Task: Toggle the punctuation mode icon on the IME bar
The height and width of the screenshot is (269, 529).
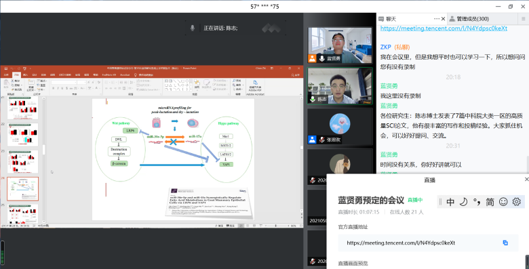Action: 477,202
